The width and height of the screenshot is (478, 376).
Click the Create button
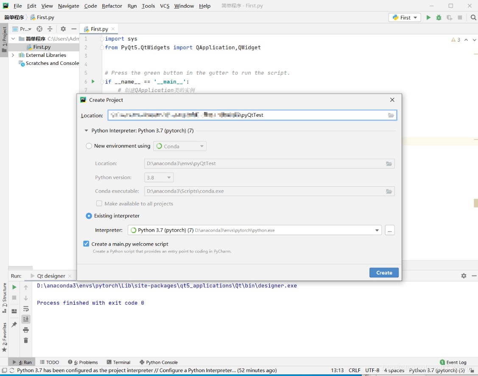[x=384, y=272]
